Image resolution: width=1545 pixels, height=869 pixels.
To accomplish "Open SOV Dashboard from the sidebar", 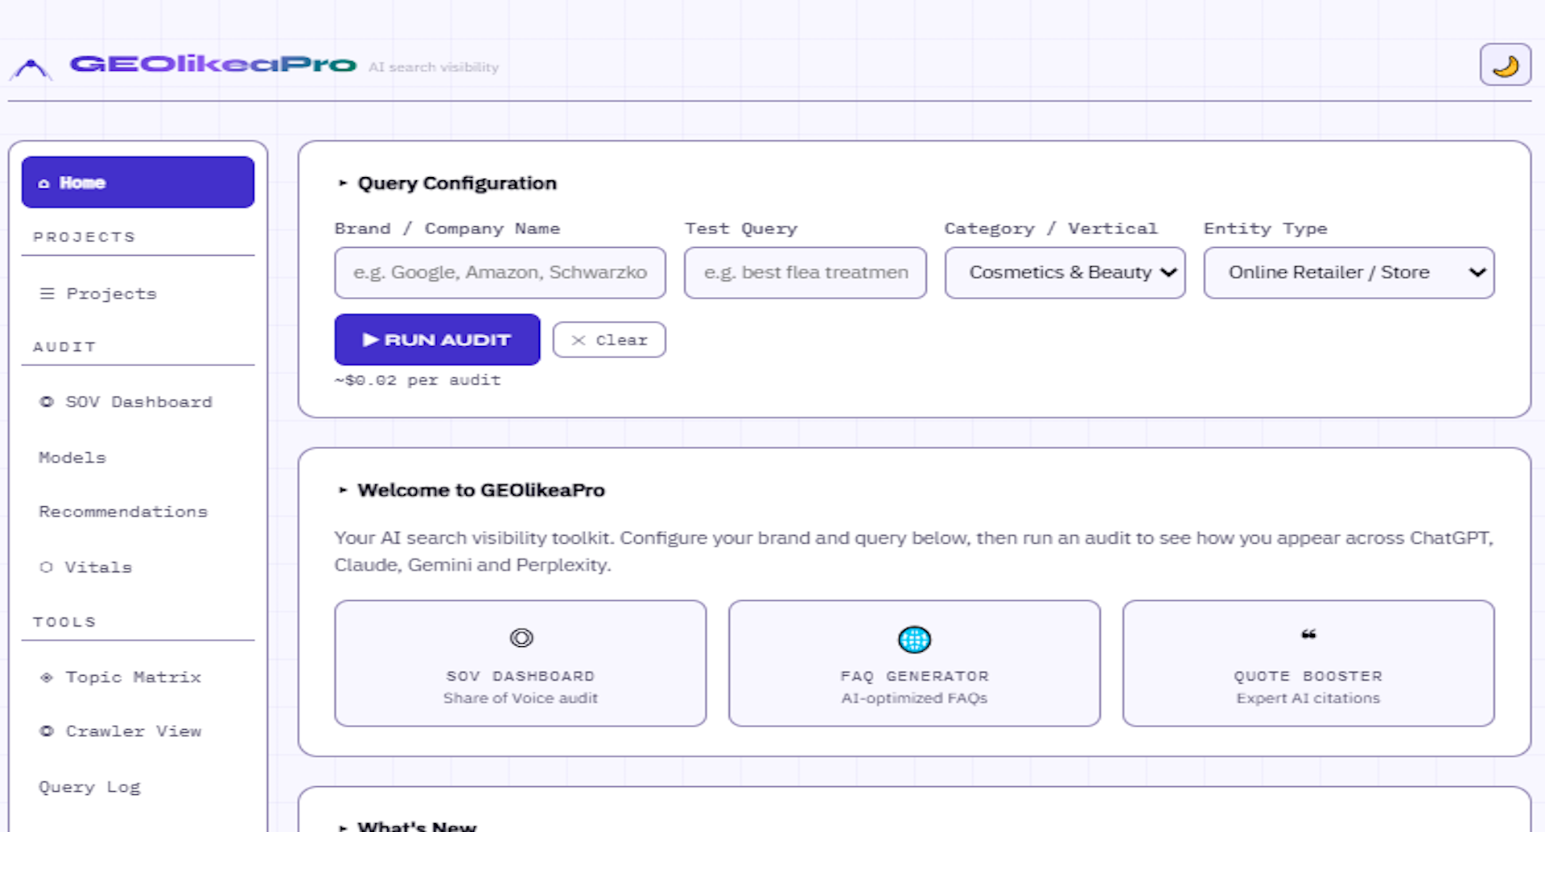I will click(x=138, y=402).
